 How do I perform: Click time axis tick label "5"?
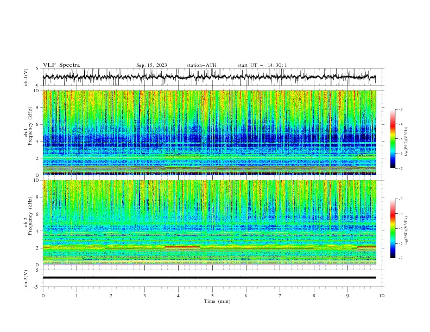click(x=212, y=296)
